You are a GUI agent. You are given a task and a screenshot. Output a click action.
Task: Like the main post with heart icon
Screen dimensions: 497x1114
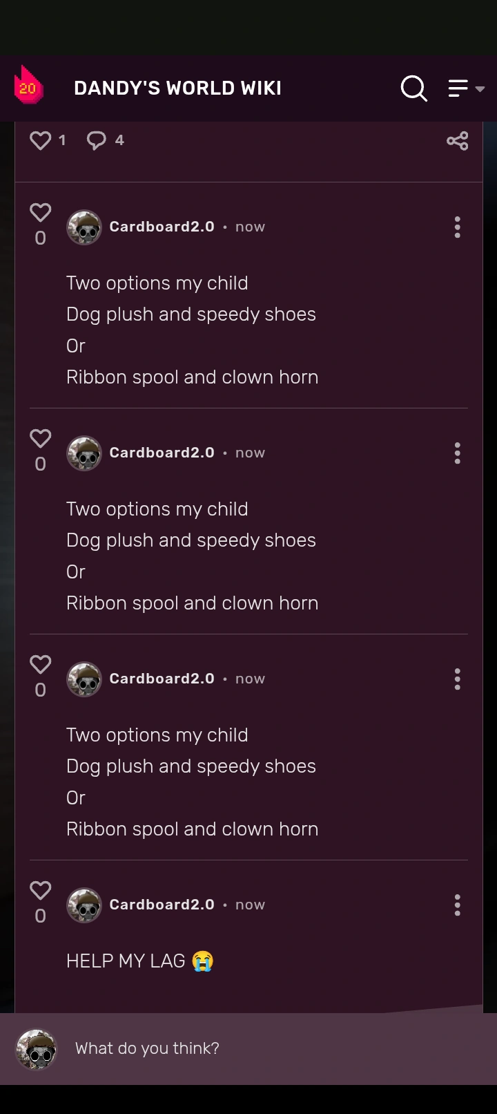point(41,140)
